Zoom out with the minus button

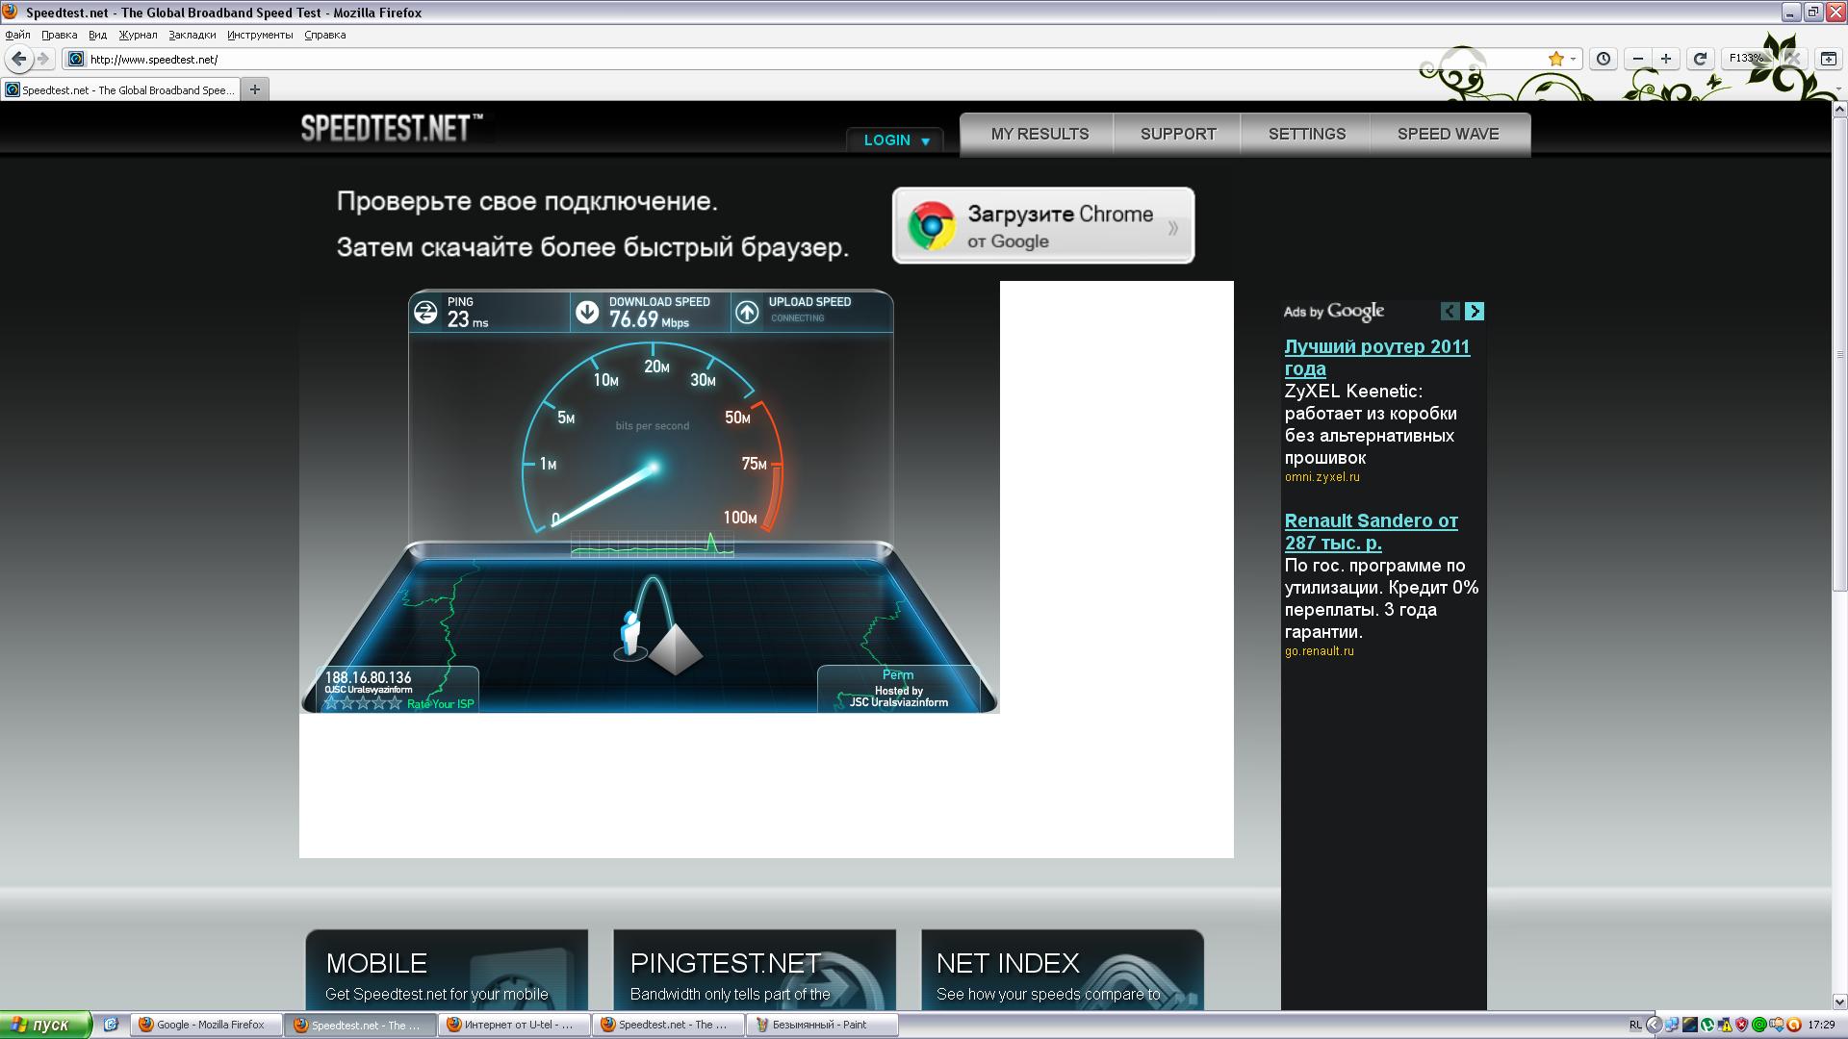pyautogui.click(x=1638, y=59)
